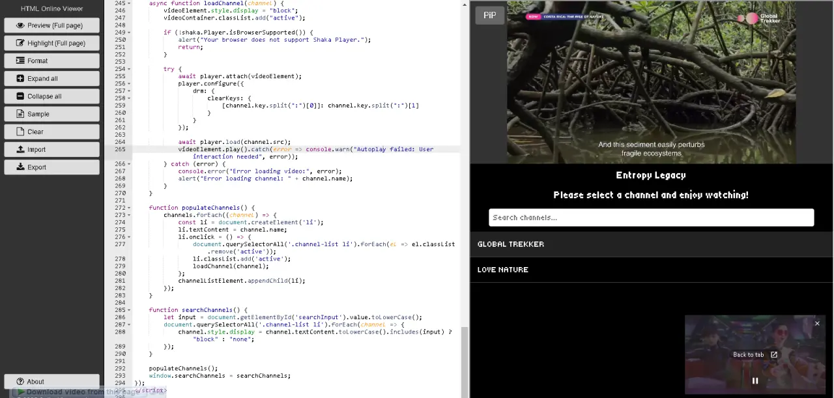This screenshot has width=834, height=398.
Task: Close the picture-in-picture mini window
Action: tap(817, 323)
